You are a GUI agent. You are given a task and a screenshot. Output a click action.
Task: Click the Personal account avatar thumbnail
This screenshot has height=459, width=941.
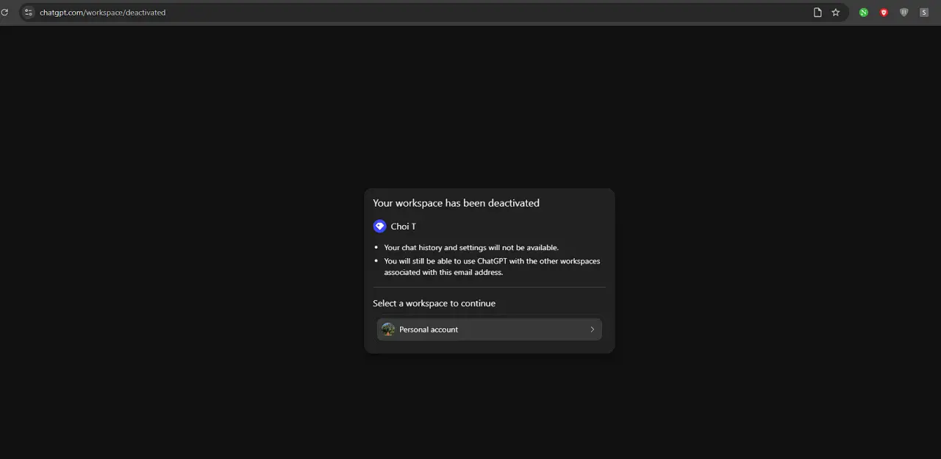[x=388, y=330]
